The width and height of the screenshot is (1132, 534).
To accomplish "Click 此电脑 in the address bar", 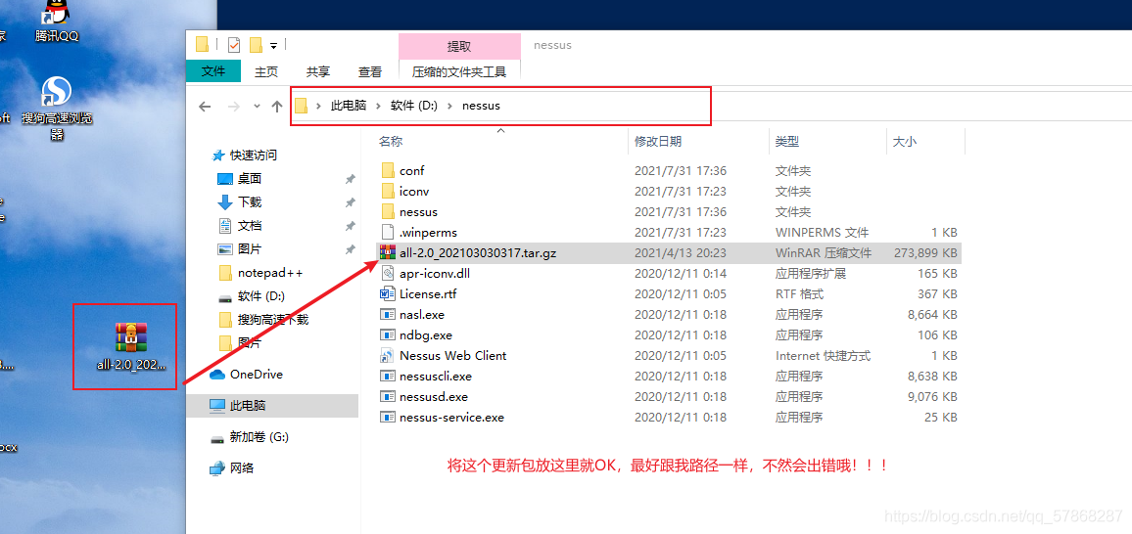I will (349, 106).
